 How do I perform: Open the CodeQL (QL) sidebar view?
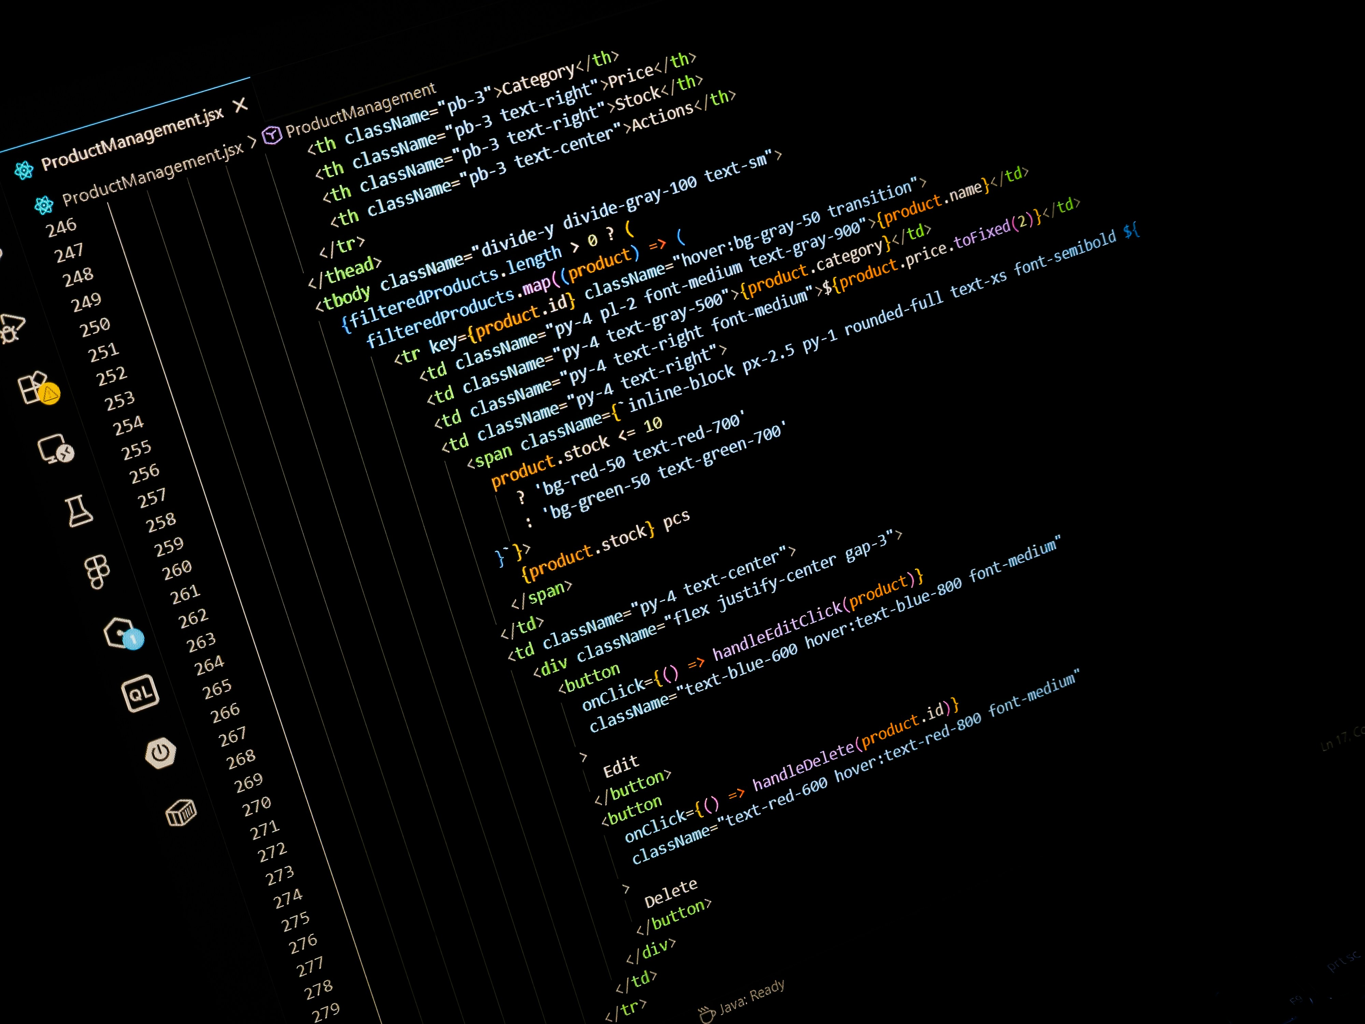140,693
